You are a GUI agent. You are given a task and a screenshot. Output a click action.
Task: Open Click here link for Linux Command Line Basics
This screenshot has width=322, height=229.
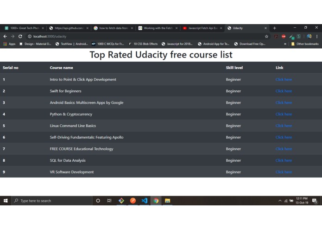284,126
